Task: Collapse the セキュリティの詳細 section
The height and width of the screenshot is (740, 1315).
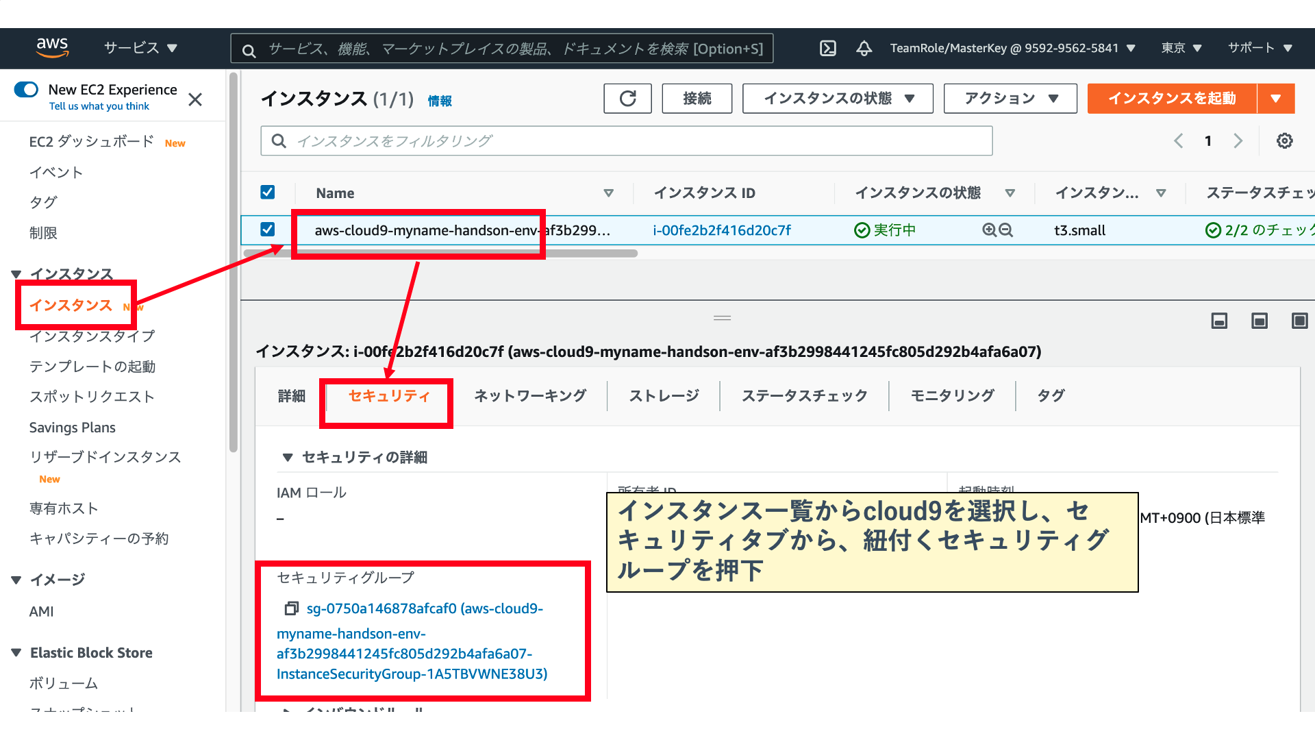Action: tap(288, 457)
